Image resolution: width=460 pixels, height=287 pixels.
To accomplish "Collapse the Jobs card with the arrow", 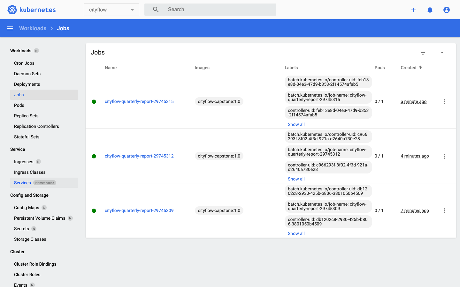I will [x=442, y=53].
